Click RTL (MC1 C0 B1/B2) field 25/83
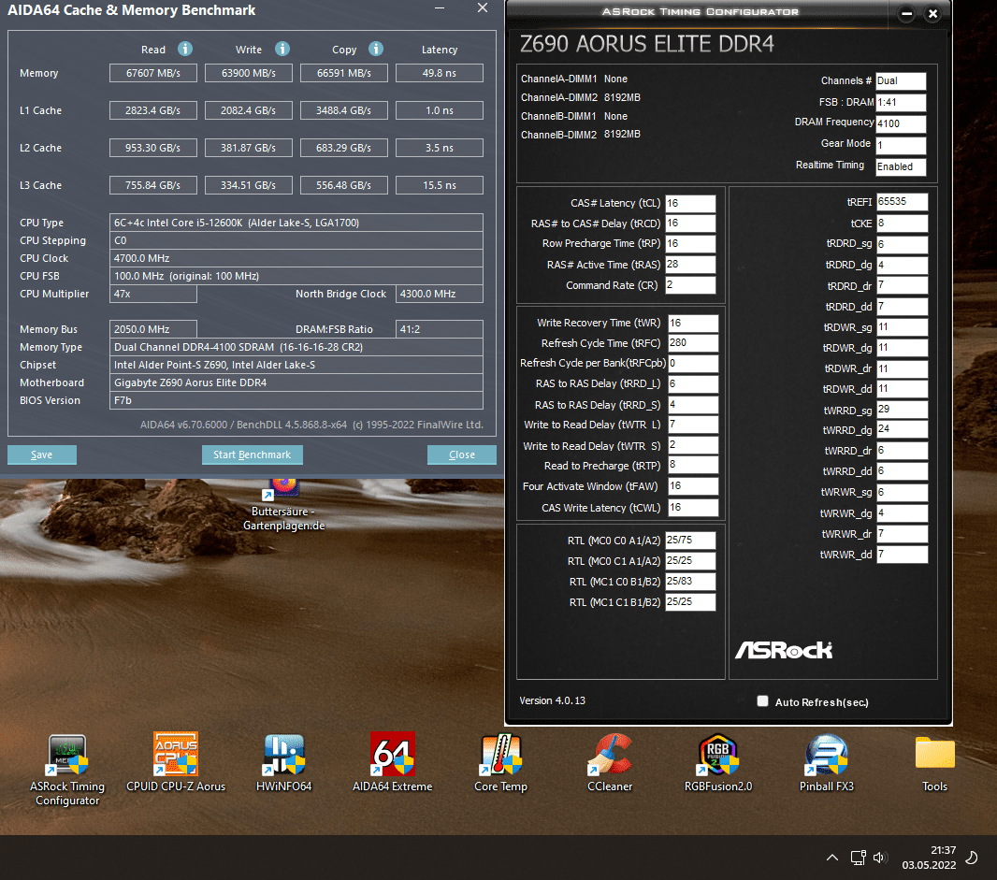997x880 pixels. click(x=690, y=581)
